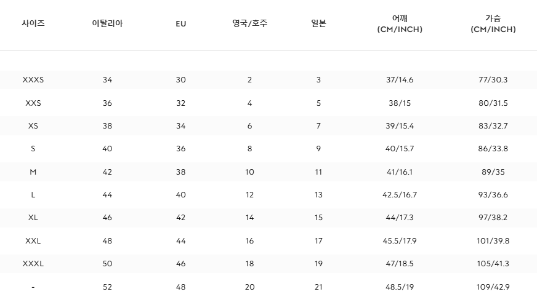Click the 이탈리아 column header

pyautogui.click(x=107, y=24)
